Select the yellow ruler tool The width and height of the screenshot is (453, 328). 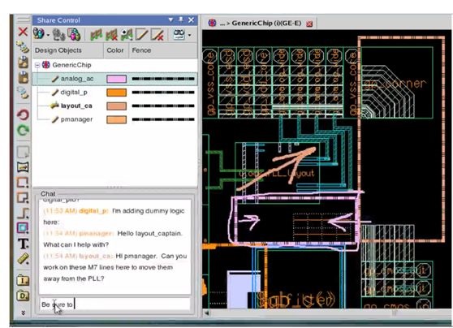[x=24, y=259]
